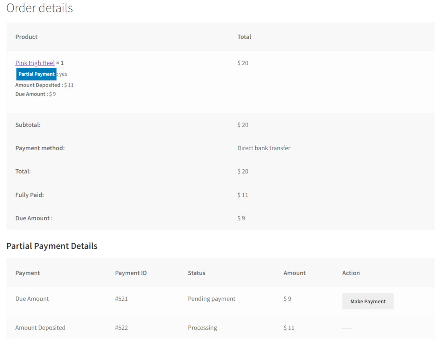Click the Subtotal: label
Viewport: 440px width, 342px height.
[x=28, y=125]
